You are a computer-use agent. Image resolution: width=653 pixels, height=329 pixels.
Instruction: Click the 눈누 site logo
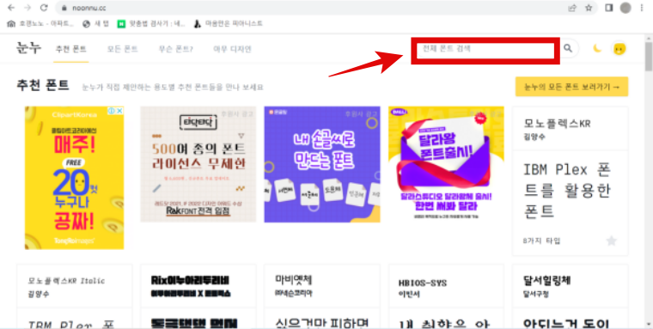tap(28, 48)
